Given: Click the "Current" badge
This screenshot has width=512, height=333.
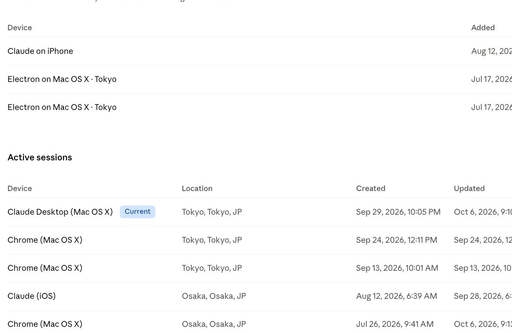Looking at the screenshot, I should click(x=137, y=212).
